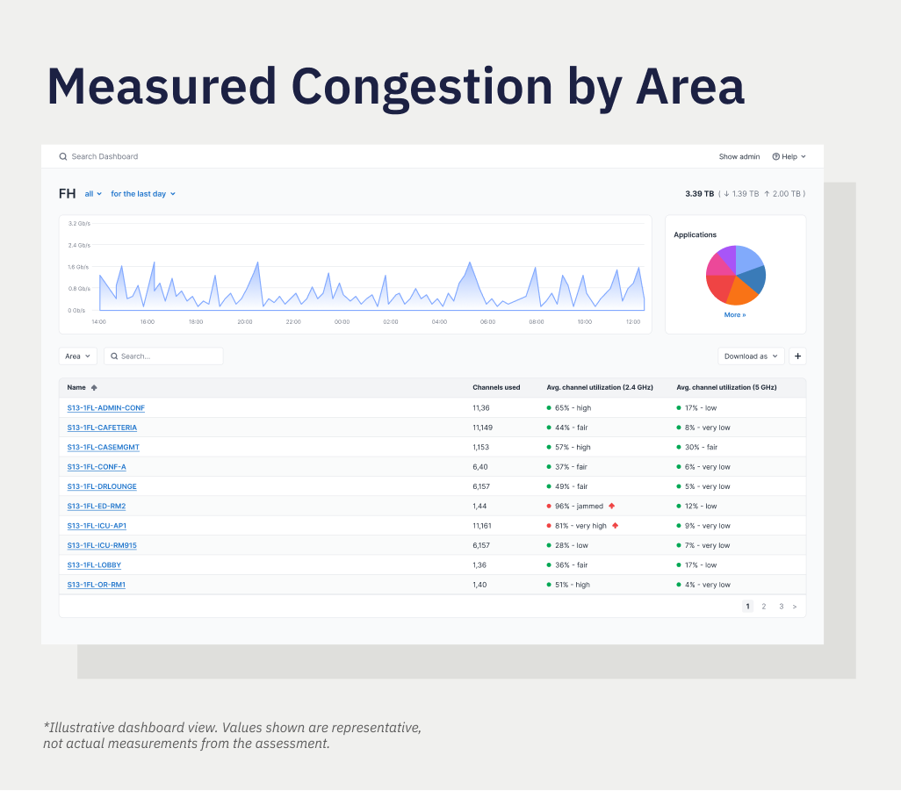Open S13-1FL-ICU-AP1 area link
The width and height of the screenshot is (901, 791).
pyautogui.click(x=97, y=526)
